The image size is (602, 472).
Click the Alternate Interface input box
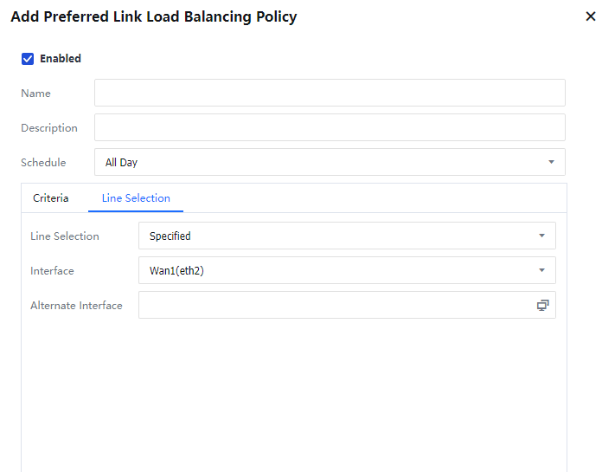tap(333, 305)
